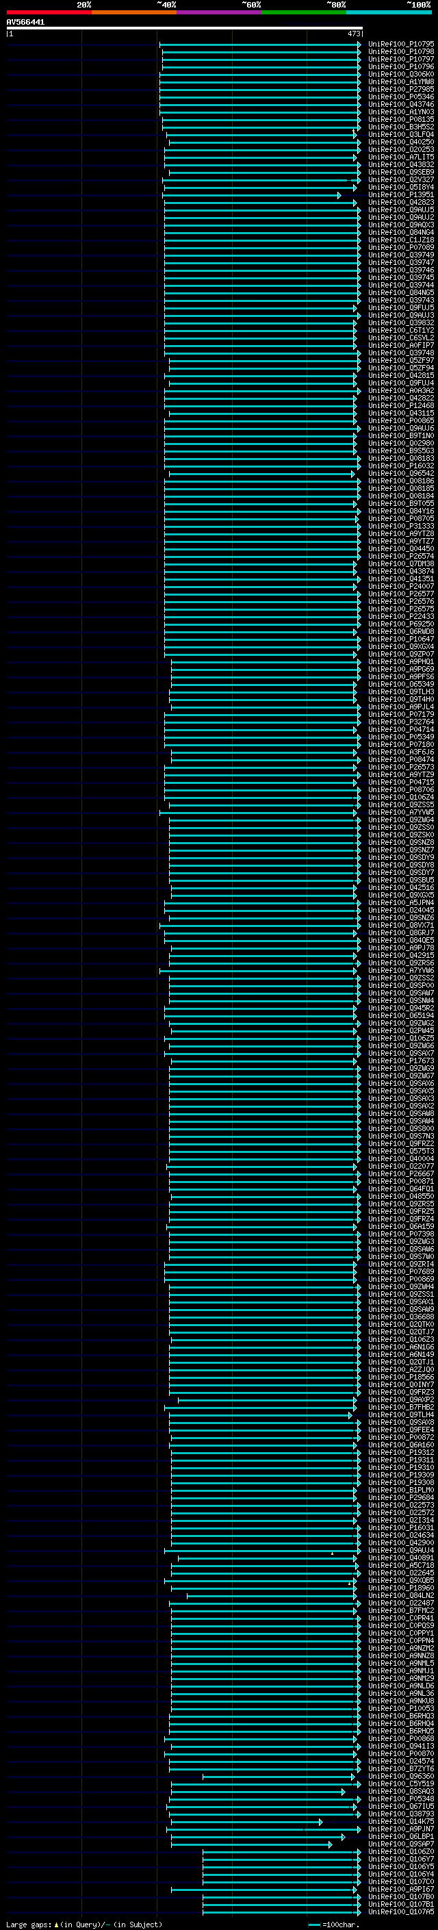Select the UniRef100_Q2PW45 label

[401, 1031]
